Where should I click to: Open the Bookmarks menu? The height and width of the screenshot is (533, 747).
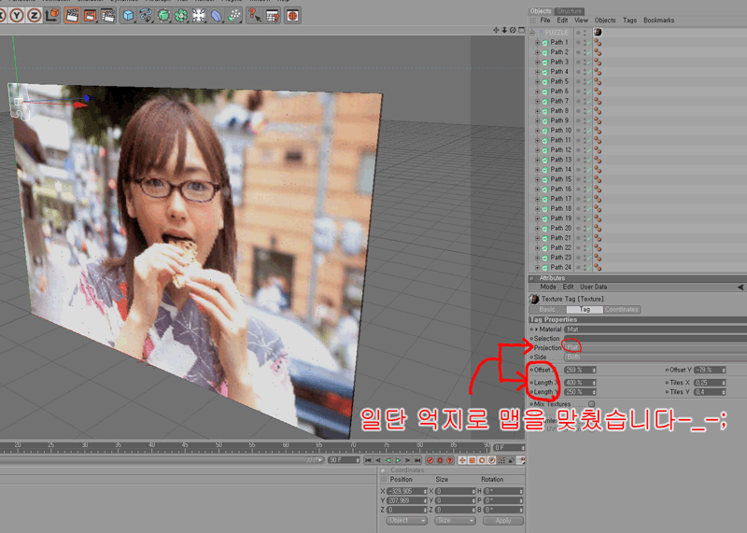point(658,20)
